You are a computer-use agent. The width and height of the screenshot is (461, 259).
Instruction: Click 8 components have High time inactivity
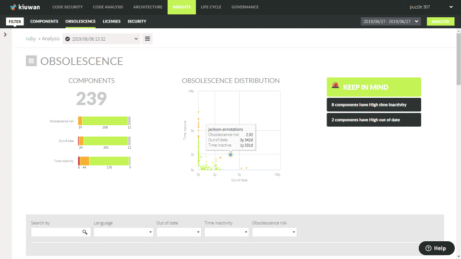(374, 105)
